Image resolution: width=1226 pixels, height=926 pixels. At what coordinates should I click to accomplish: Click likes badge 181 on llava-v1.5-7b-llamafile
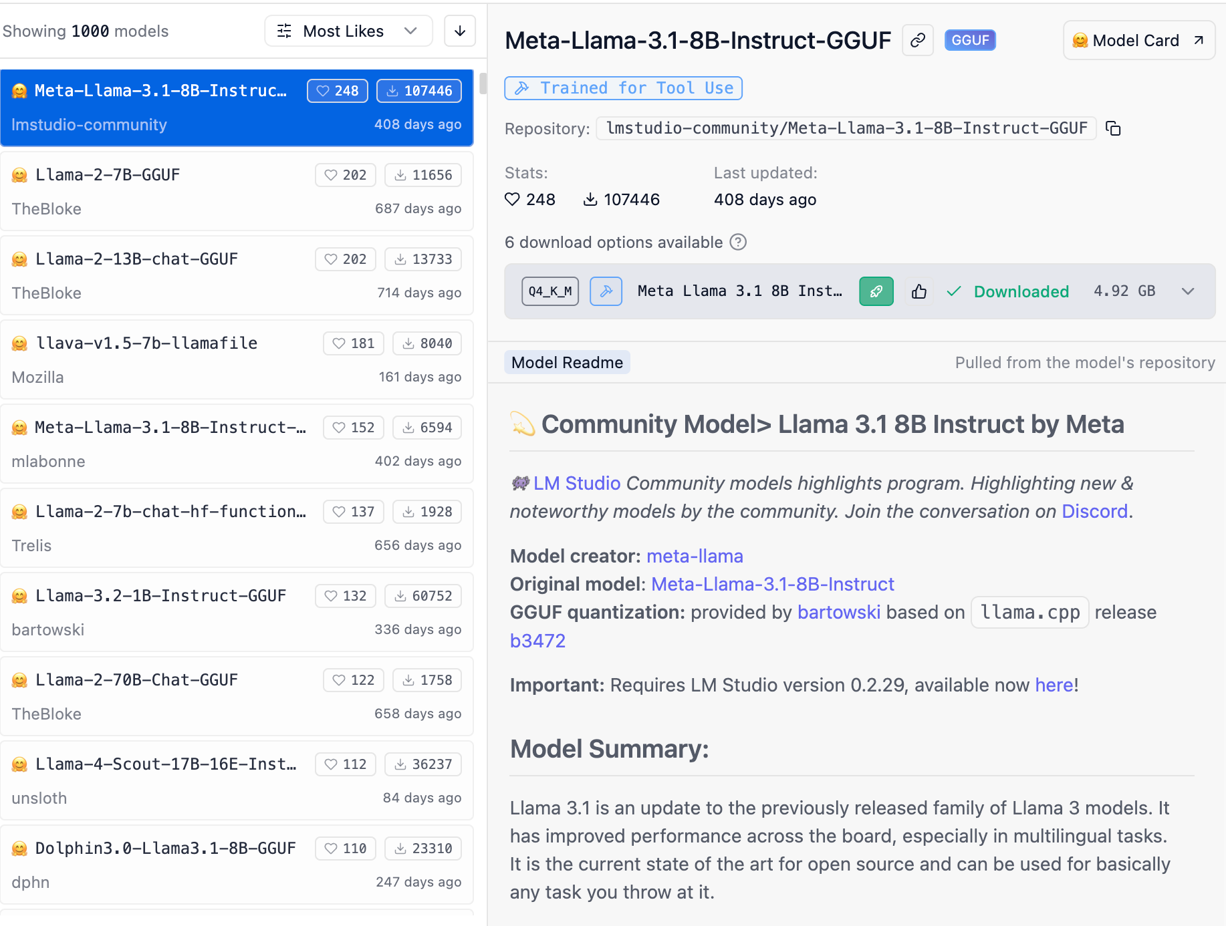pos(354,343)
